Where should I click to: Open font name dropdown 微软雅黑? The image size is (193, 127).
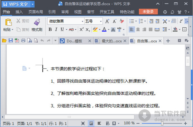coord(82,22)
